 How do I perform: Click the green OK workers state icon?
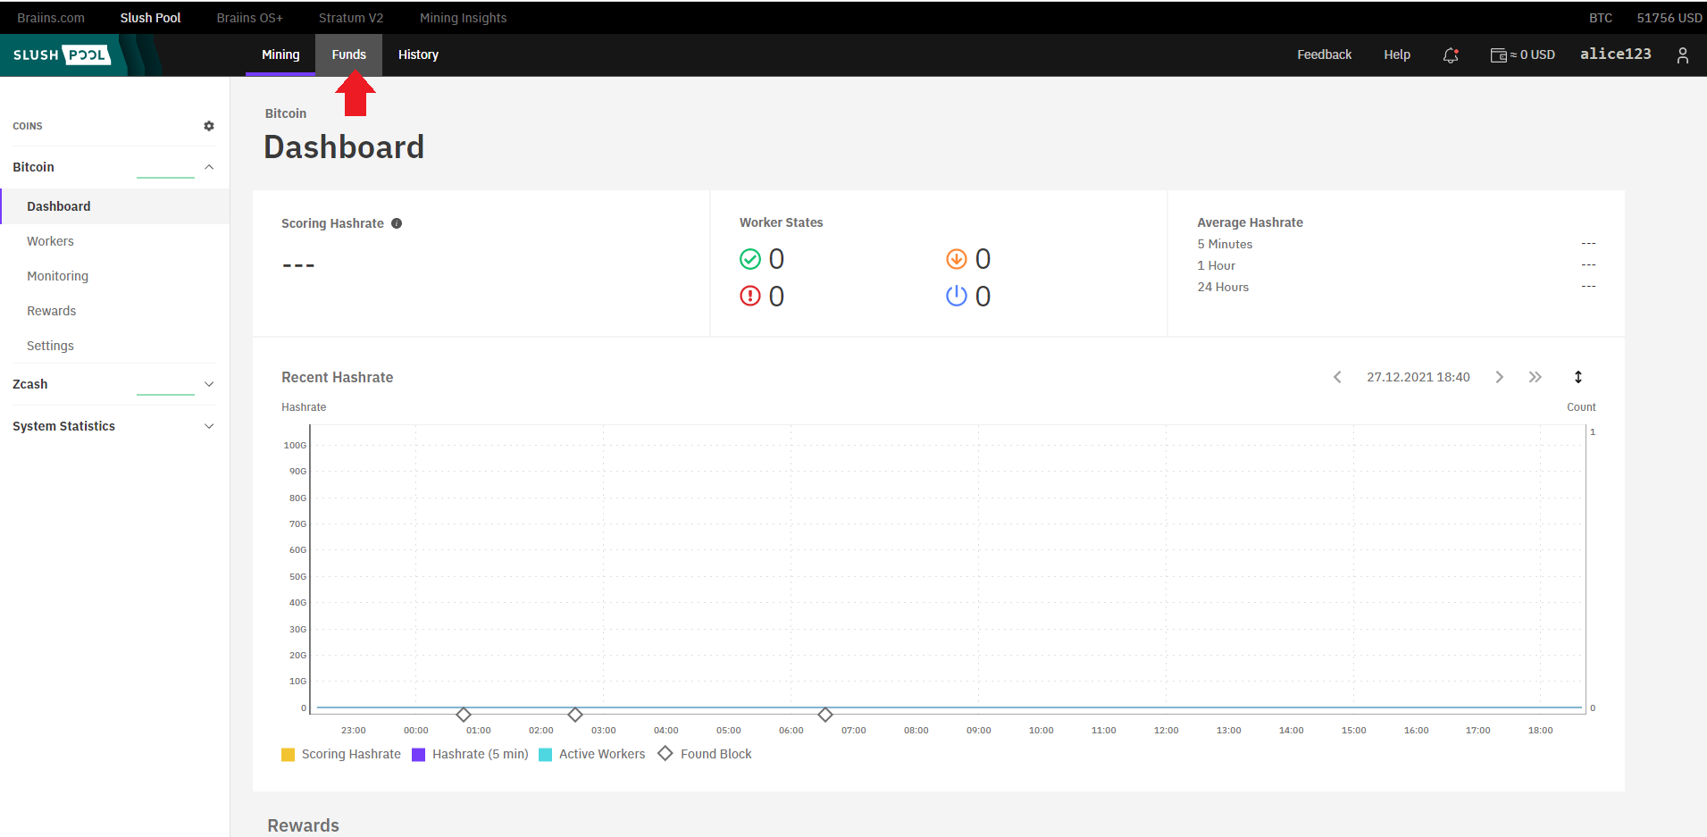pos(750,259)
